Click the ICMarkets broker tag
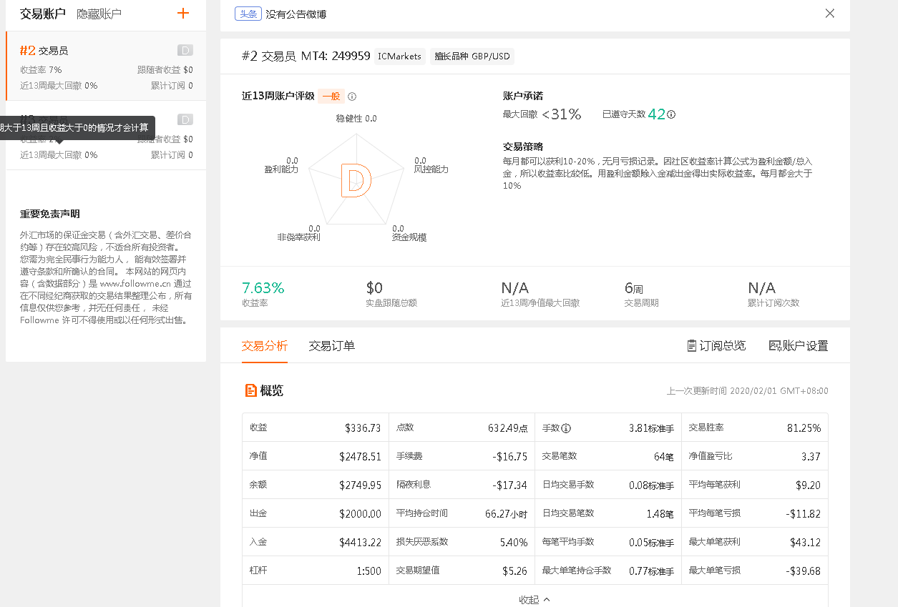This screenshot has width=898, height=607. tap(399, 56)
